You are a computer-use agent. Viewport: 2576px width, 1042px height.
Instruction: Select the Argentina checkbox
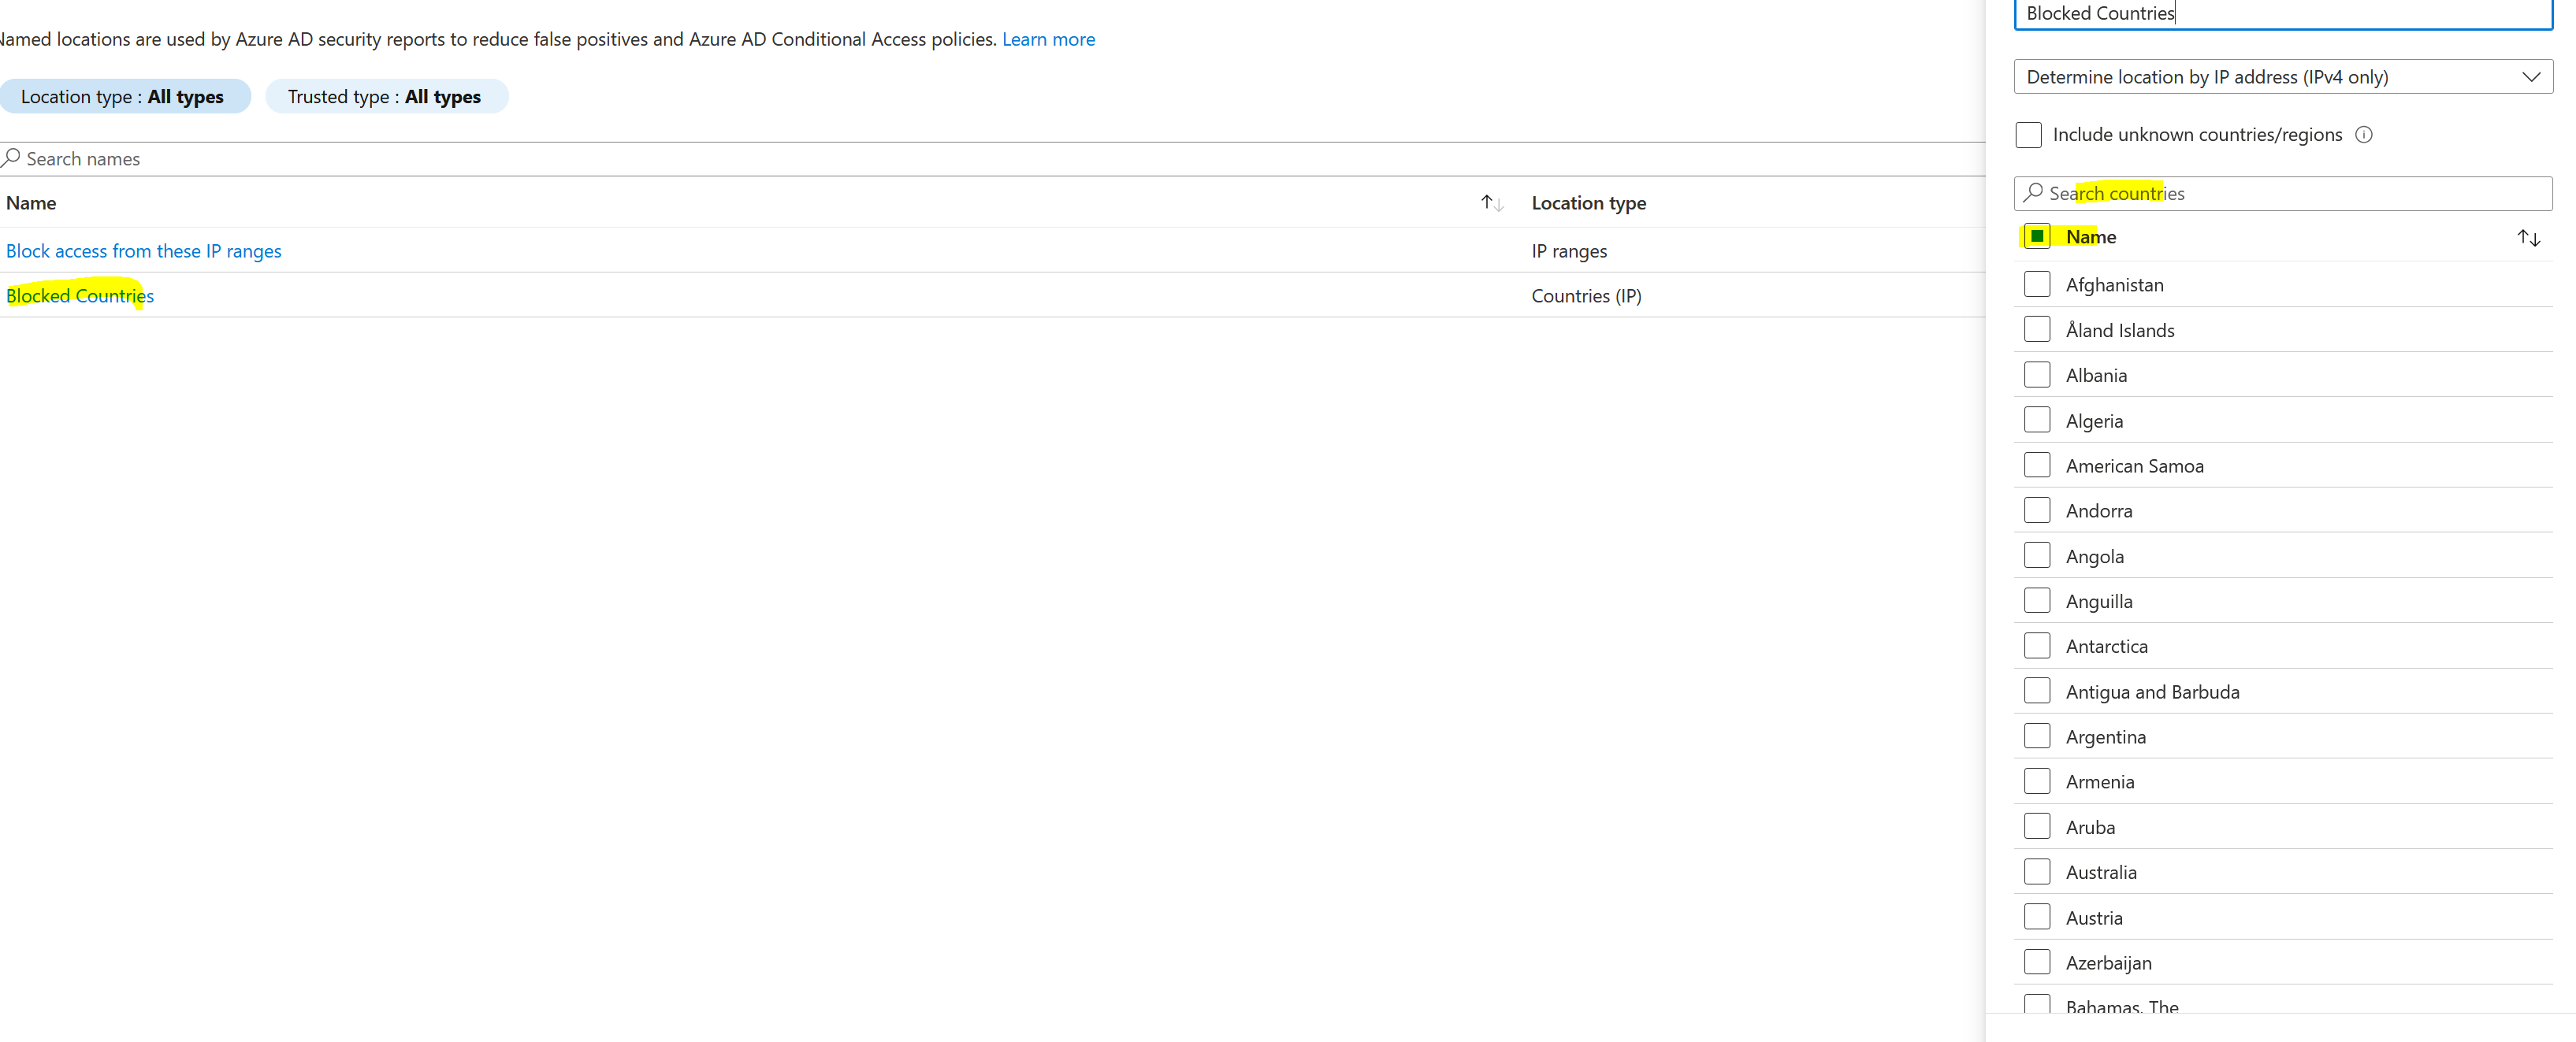click(x=2037, y=736)
